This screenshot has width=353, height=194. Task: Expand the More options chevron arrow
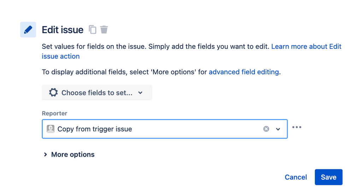[x=46, y=154]
